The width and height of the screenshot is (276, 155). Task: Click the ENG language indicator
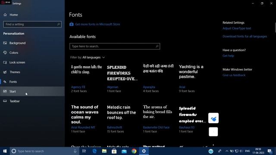point(248,151)
